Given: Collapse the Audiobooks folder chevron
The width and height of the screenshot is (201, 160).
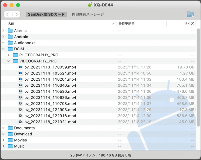Looking at the screenshot, I should 3,43.
